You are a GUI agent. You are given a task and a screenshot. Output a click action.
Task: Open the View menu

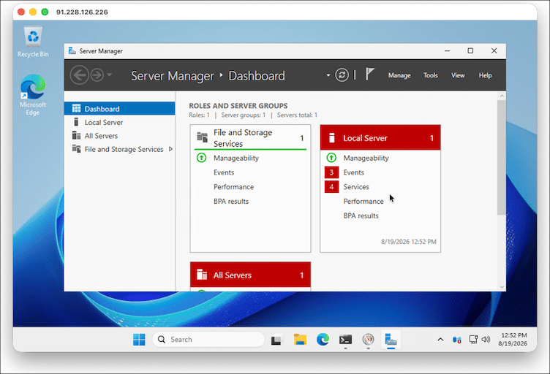[458, 75]
